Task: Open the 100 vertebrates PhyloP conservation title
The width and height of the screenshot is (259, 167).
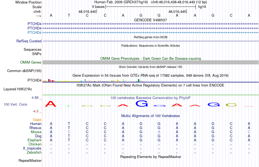Action: pyautogui.click(x=150, y=98)
